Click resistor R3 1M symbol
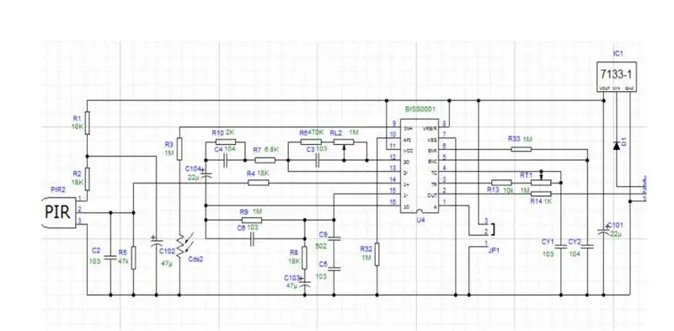674x331 pixels. point(179,148)
